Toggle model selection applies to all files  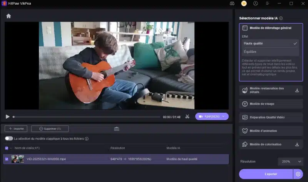coord(9,139)
